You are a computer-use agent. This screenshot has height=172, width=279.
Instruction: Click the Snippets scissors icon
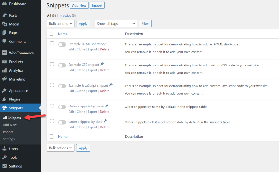[4, 108]
